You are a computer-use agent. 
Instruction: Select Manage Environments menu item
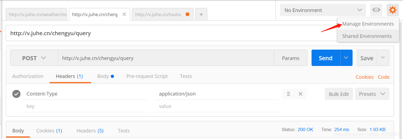click(368, 24)
